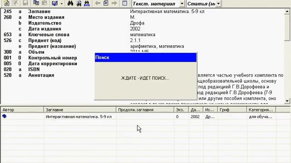The width and height of the screenshot is (291, 163).
Task: Click the edit record pencil icon
Action: tap(15, 3)
